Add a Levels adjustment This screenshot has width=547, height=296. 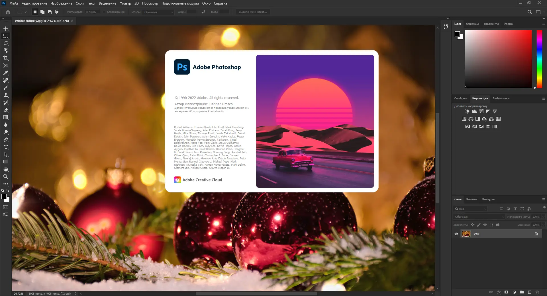point(474,111)
